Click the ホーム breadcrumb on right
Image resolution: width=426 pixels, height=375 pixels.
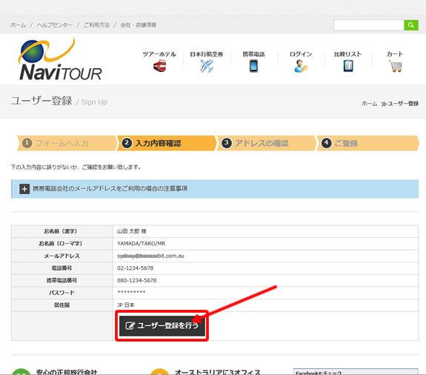(x=369, y=104)
